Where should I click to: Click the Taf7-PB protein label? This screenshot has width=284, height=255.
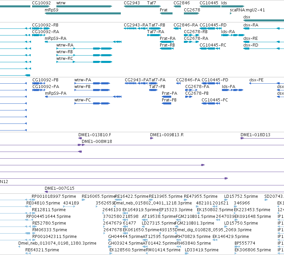(157, 87)
